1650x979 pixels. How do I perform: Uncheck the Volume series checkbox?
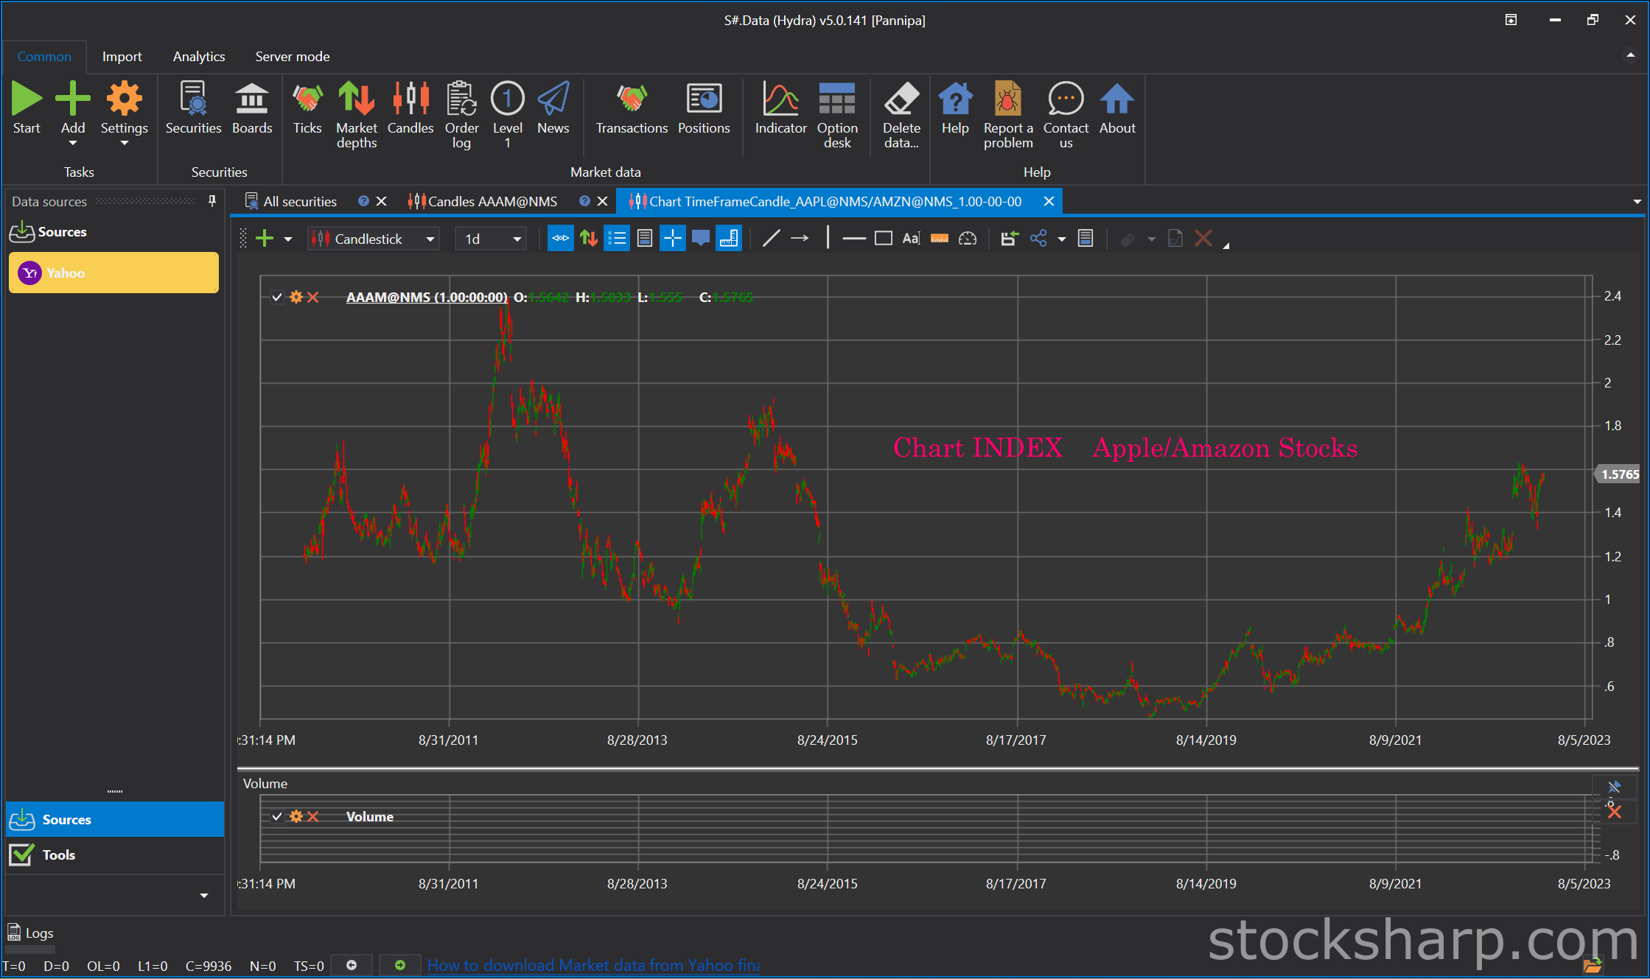click(x=277, y=816)
